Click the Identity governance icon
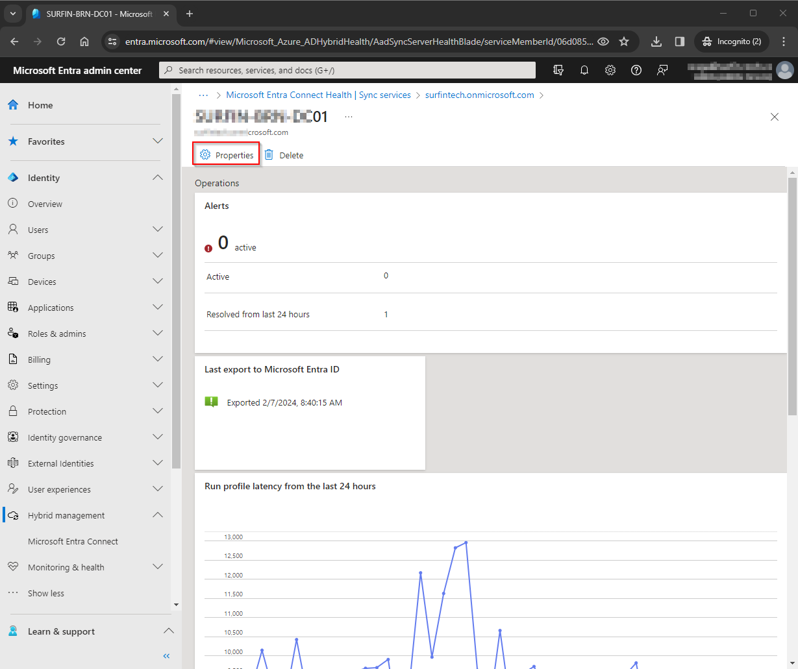This screenshot has width=798, height=669. tap(13, 437)
